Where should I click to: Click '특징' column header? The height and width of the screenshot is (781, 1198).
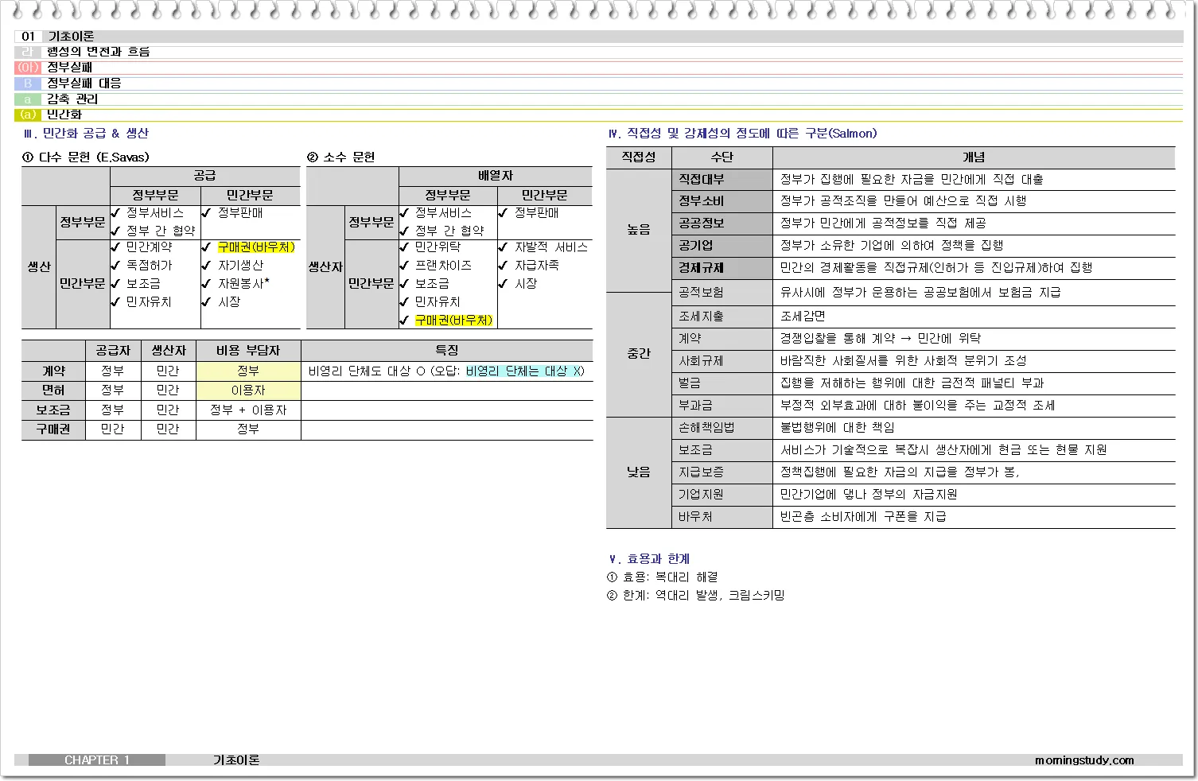pos(446,351)
